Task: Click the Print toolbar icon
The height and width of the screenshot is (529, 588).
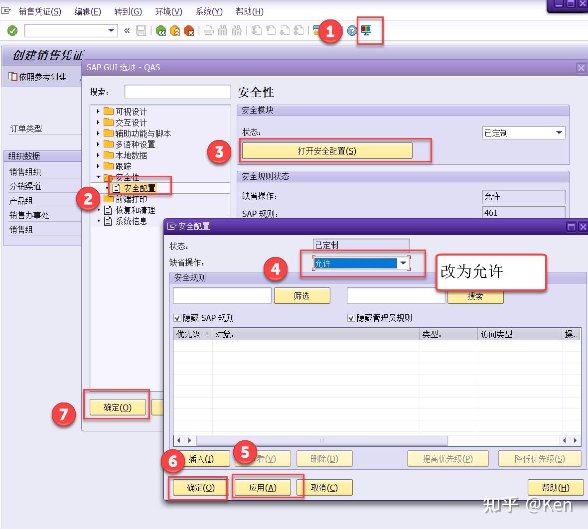Action: (209, 31)
